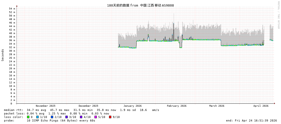Click the green 0 loss color swatch
Screen dimensions: 281x124
[28, 117]
